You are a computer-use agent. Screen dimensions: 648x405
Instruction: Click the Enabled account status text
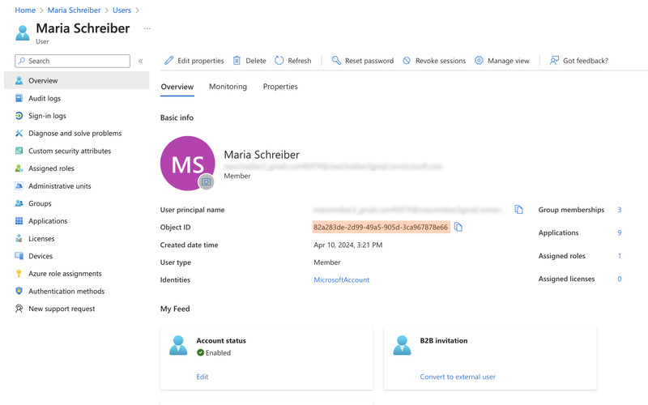pyautogui.click(x=218, y=352)
